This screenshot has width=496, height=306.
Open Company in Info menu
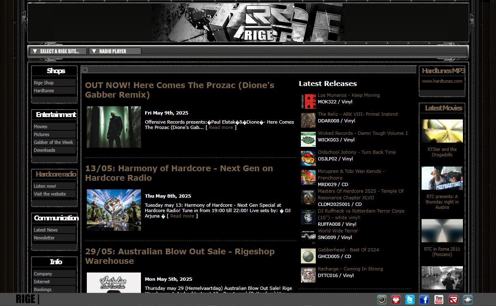click(x=54, y=274)
